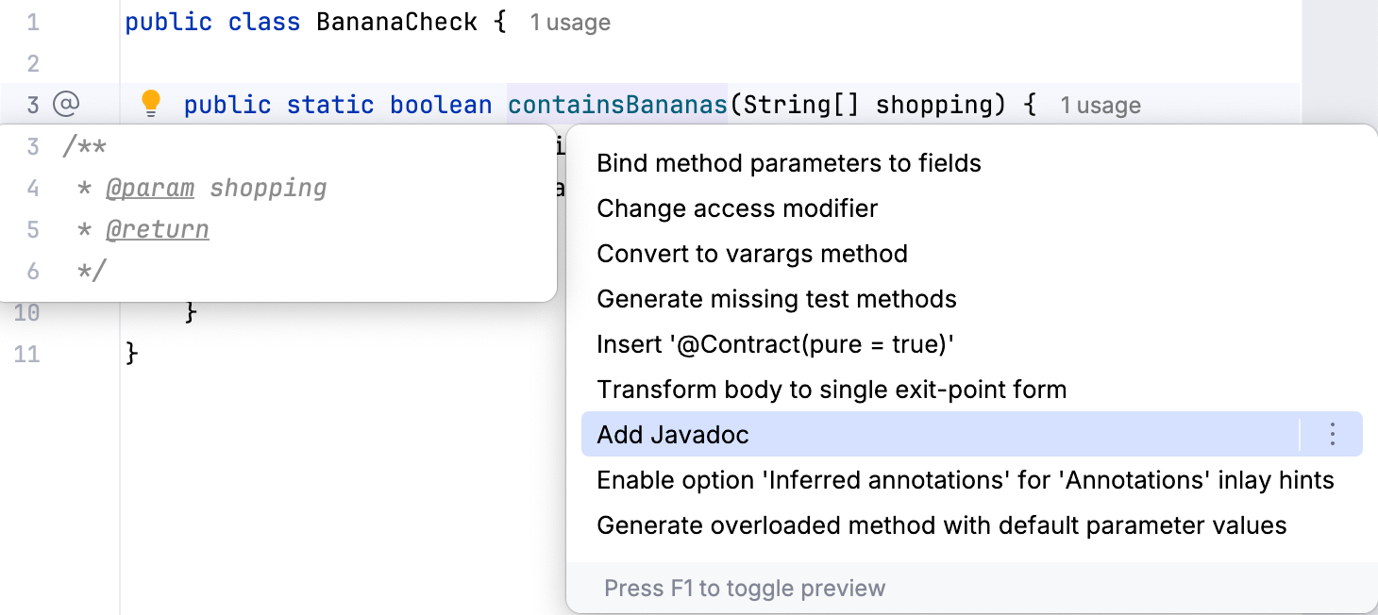Image resolution: width=1378 pixels, height=615 pixels.
Task: Choose 'Generate missing test methods'
Action: pyautogui.click(x=776, y=298)
